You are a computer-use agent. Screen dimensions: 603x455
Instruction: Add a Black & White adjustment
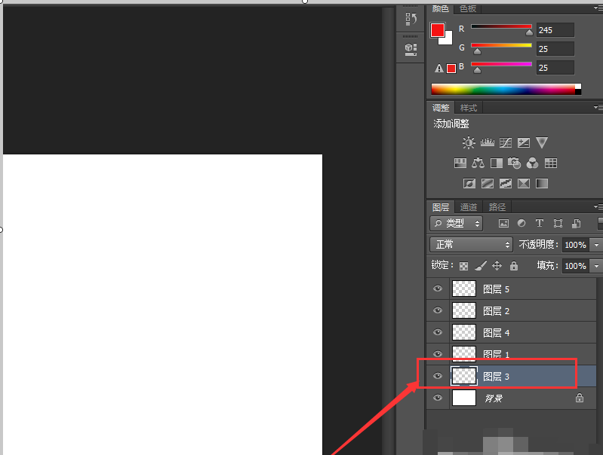[x=496, y=163]
